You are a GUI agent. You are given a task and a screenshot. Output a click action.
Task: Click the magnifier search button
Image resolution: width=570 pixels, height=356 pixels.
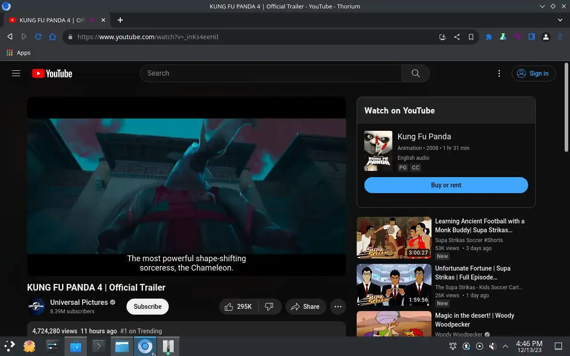click(415, 73)
